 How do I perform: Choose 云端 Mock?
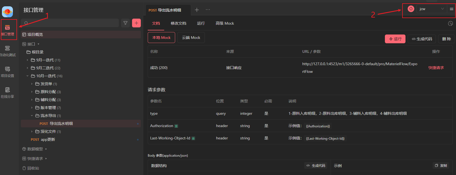(x=191, y=38)
